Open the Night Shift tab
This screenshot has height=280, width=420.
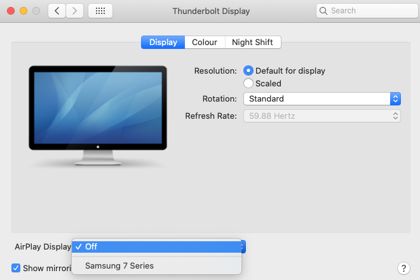tap(253, 43)
